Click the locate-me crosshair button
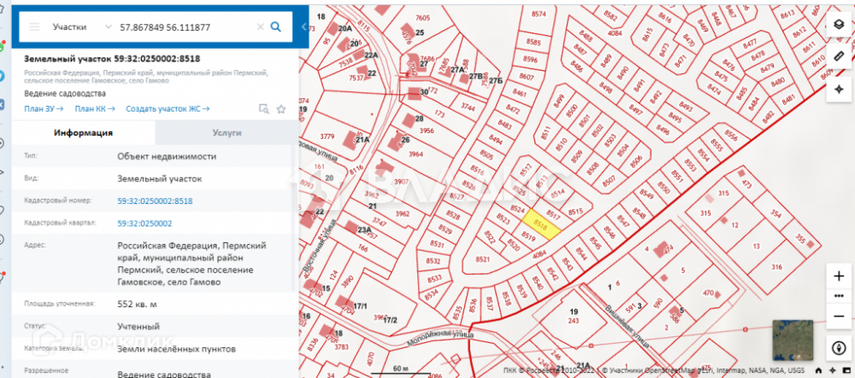 (x=839, y=89)
